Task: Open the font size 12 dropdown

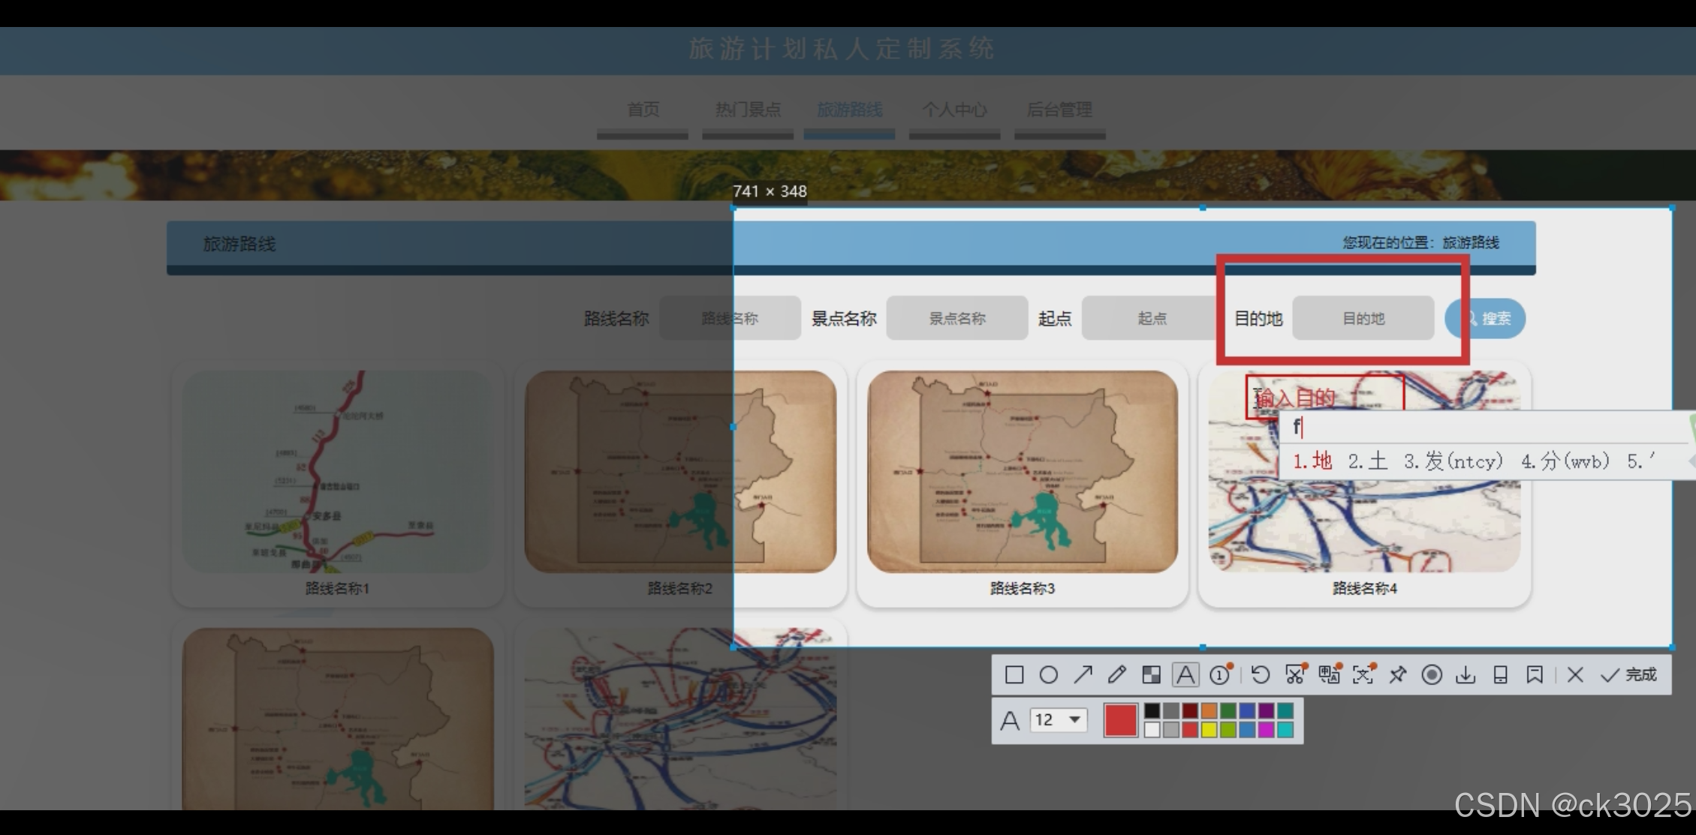Action: click(1074, 720)
